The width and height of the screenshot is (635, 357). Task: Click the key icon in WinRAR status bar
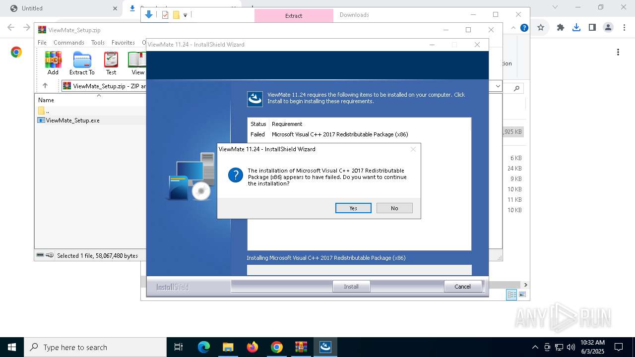pyautogui.click(x=50, y=255)
